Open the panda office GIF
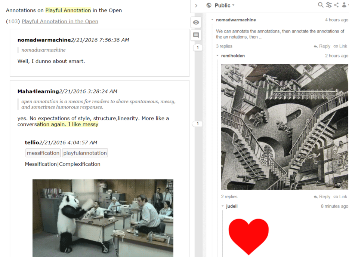 [103, 218]
